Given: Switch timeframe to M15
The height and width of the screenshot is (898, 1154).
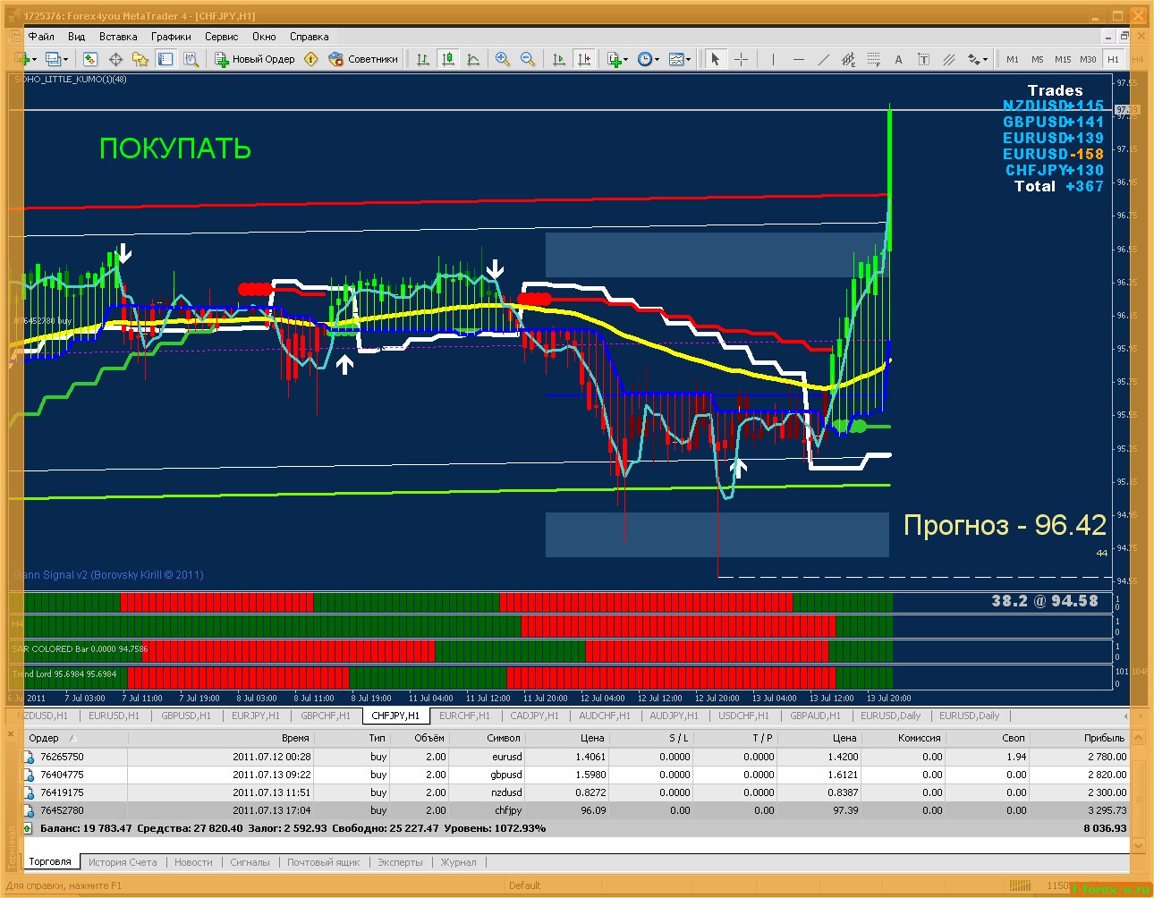Looking at the screenshot, I should [1063, 59].
